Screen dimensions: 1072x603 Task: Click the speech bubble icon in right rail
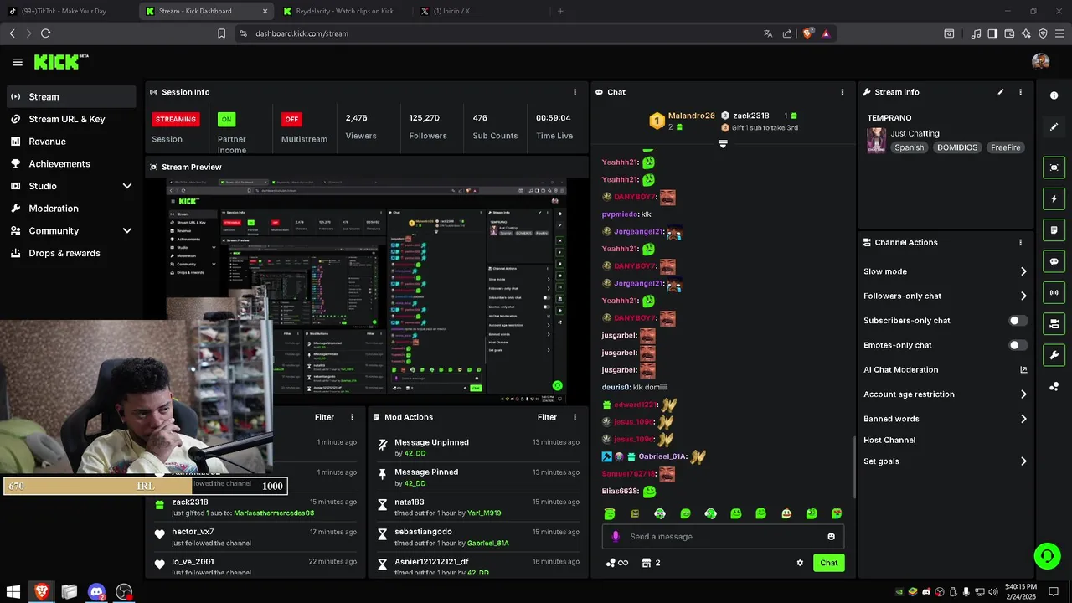(1054, 261)
